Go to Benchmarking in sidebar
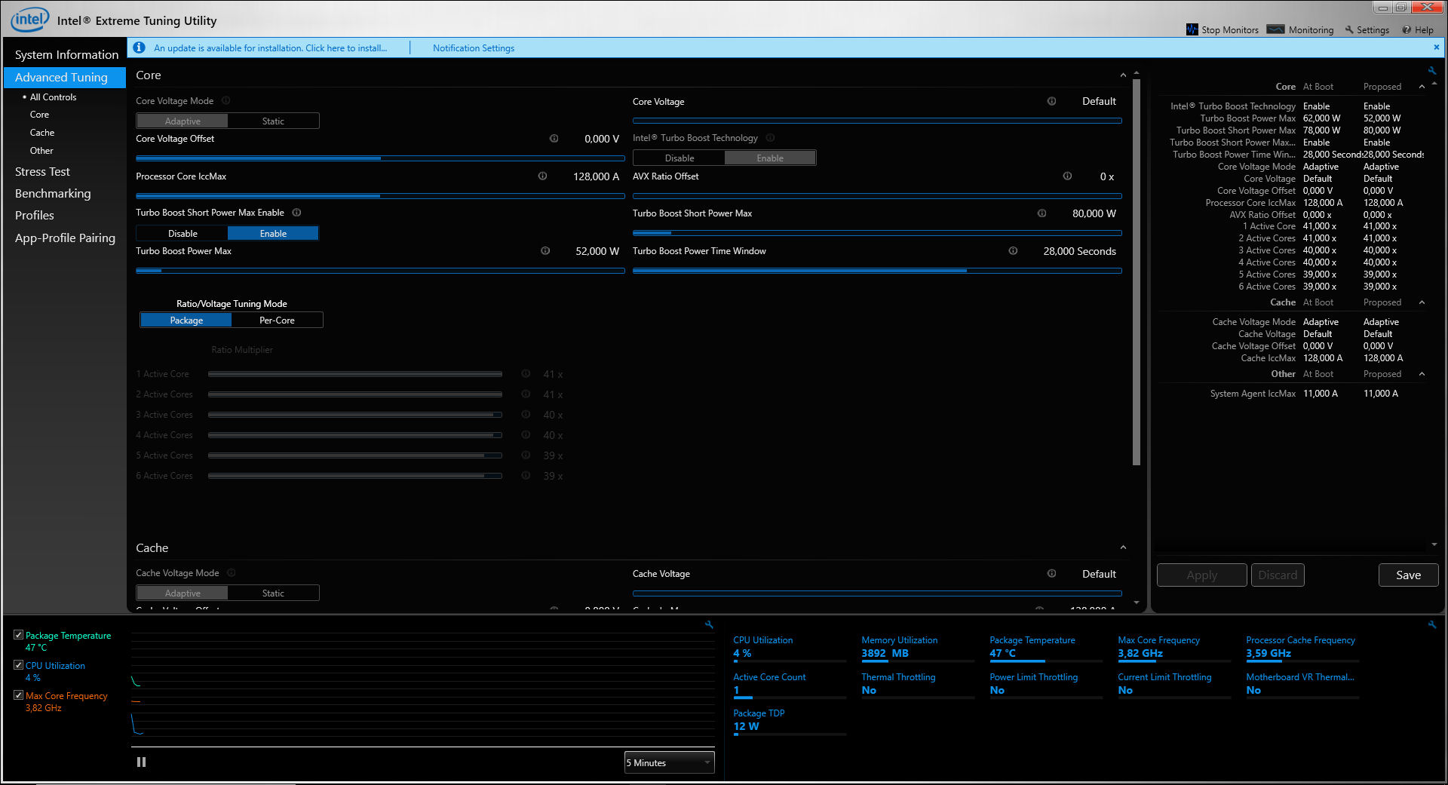1448x785 pixels. (x=53, y=194)
